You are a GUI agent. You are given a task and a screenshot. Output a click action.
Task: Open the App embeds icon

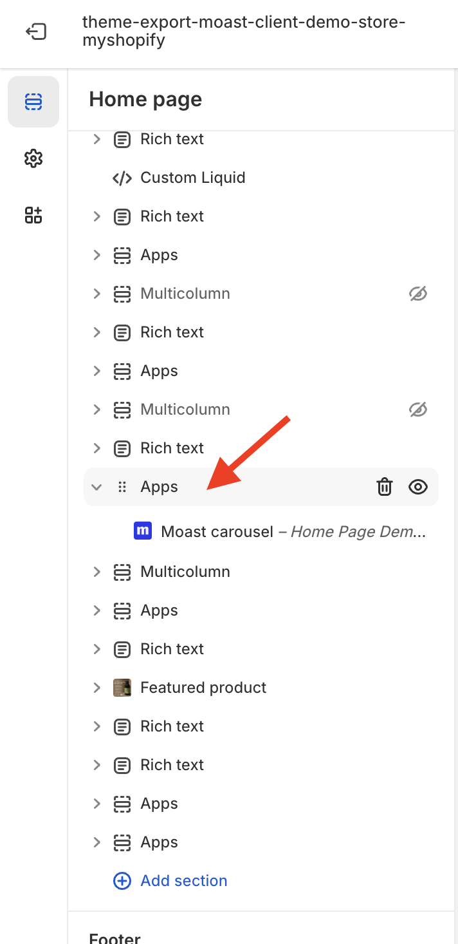[x=33, y=215]
